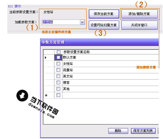Select the 英文站 name cell
Screen dimensions: 163x139
[x=110, y=76]
